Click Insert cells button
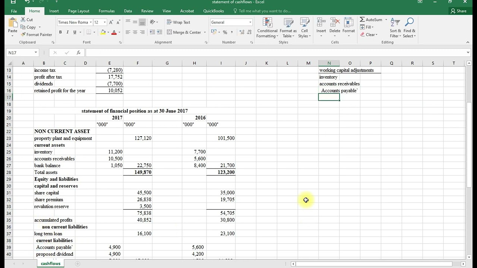The width and height of the screenshot is (477, 268). pos(321,28)
